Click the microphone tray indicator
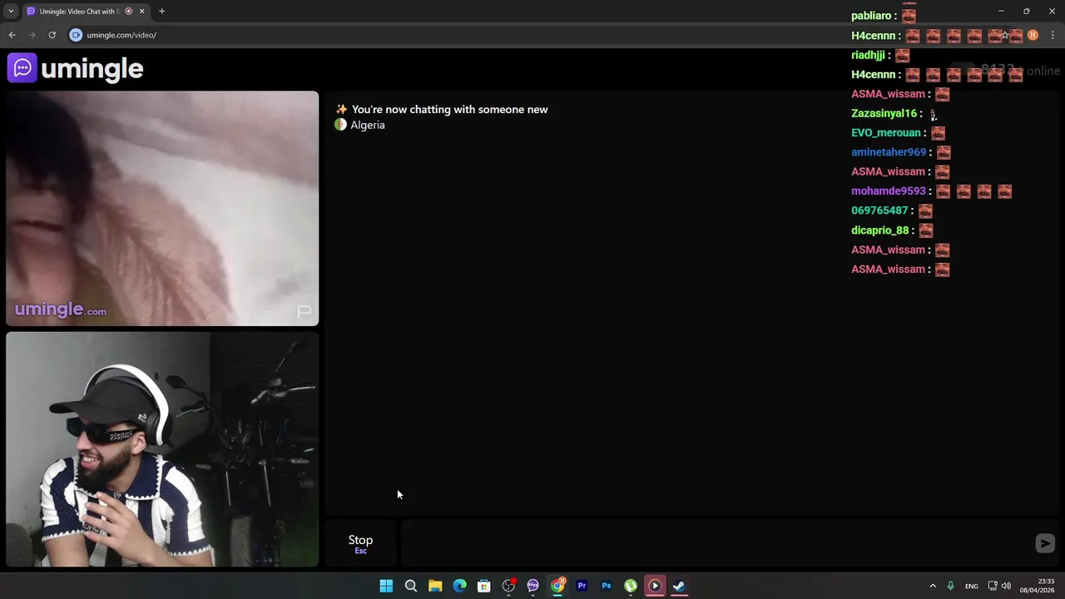Screen dimensions: 1065x599 click(950, 586)
